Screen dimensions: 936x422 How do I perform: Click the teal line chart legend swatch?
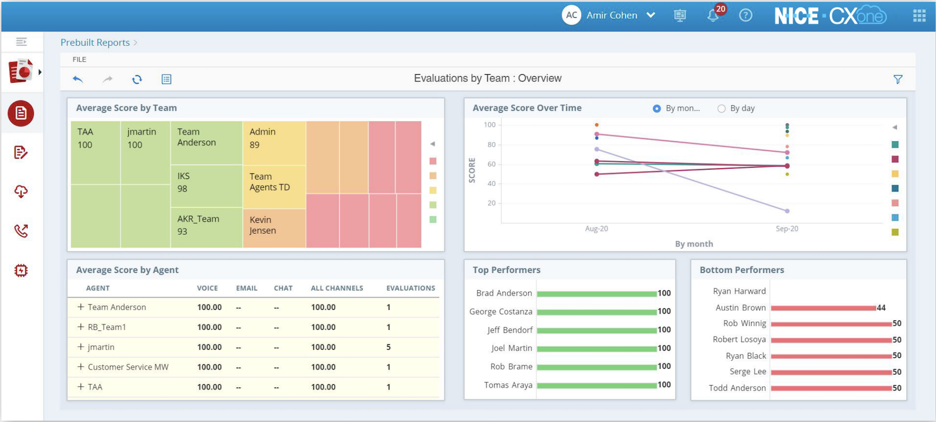click(895, 144)
